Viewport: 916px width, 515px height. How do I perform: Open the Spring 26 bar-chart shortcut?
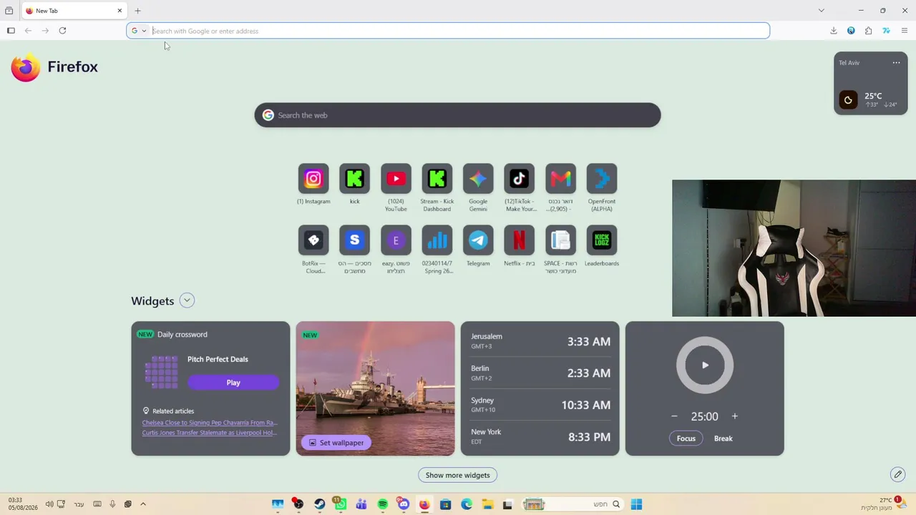437,240
